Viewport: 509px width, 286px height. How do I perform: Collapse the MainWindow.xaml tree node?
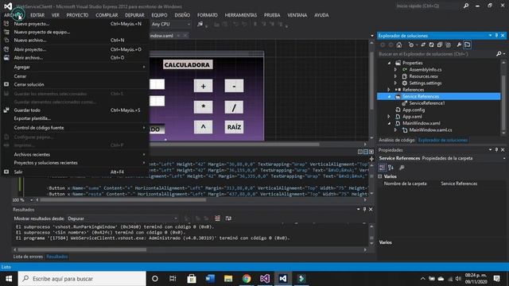(389, 123)
